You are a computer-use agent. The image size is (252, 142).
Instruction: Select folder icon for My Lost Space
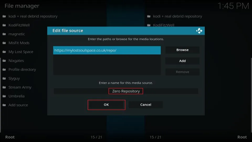(x=4, y=52)
